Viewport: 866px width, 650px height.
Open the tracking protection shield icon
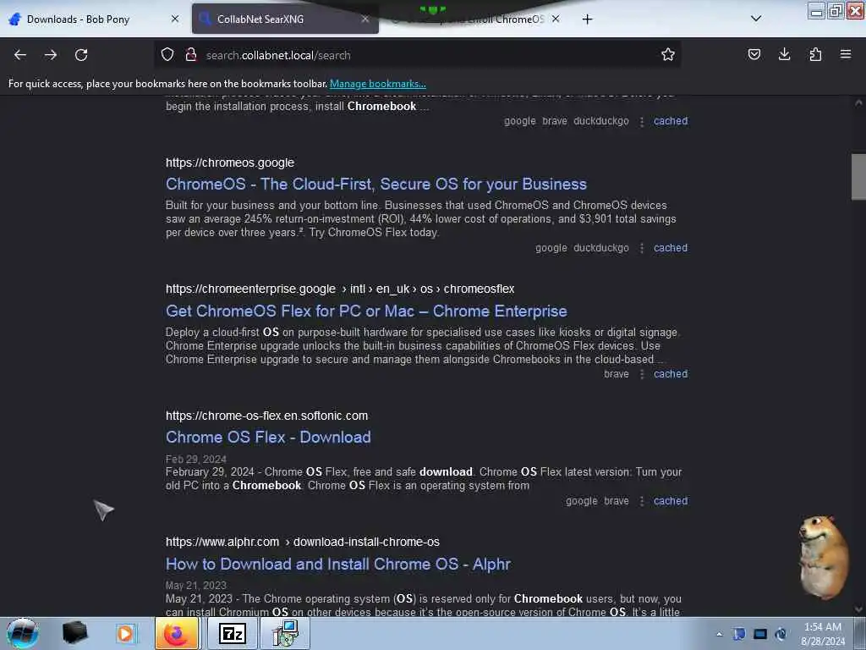(167, 55)
